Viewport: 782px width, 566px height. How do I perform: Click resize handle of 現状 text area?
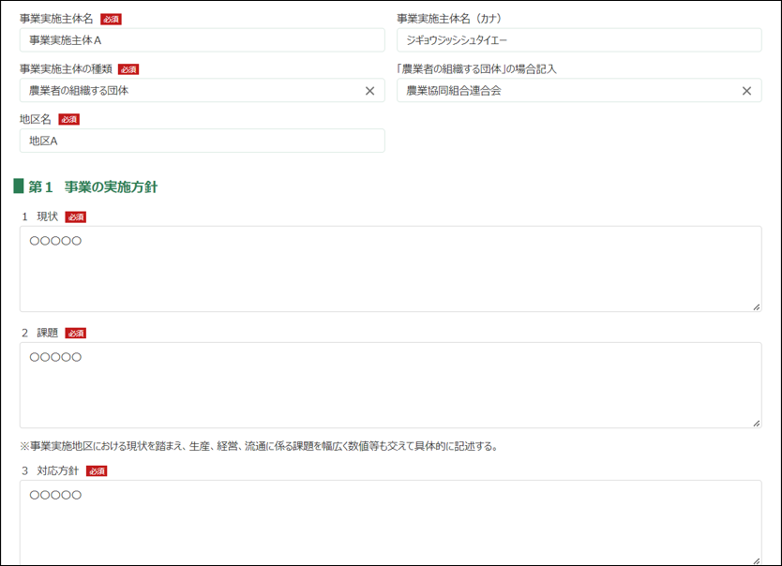pyautogui.click(x=756, y=306)
